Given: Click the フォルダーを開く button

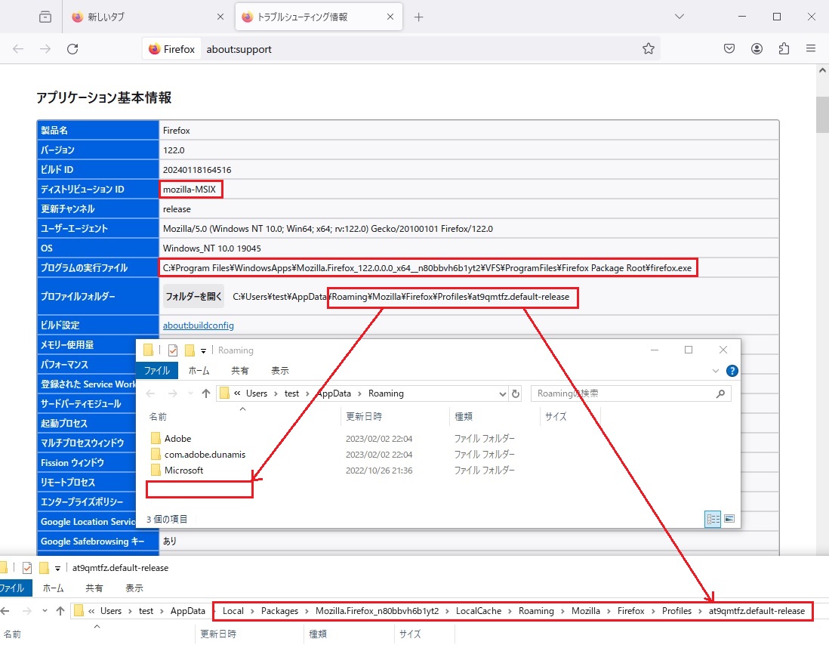Looking at the screenshot, I should click(x=193, y=297).
